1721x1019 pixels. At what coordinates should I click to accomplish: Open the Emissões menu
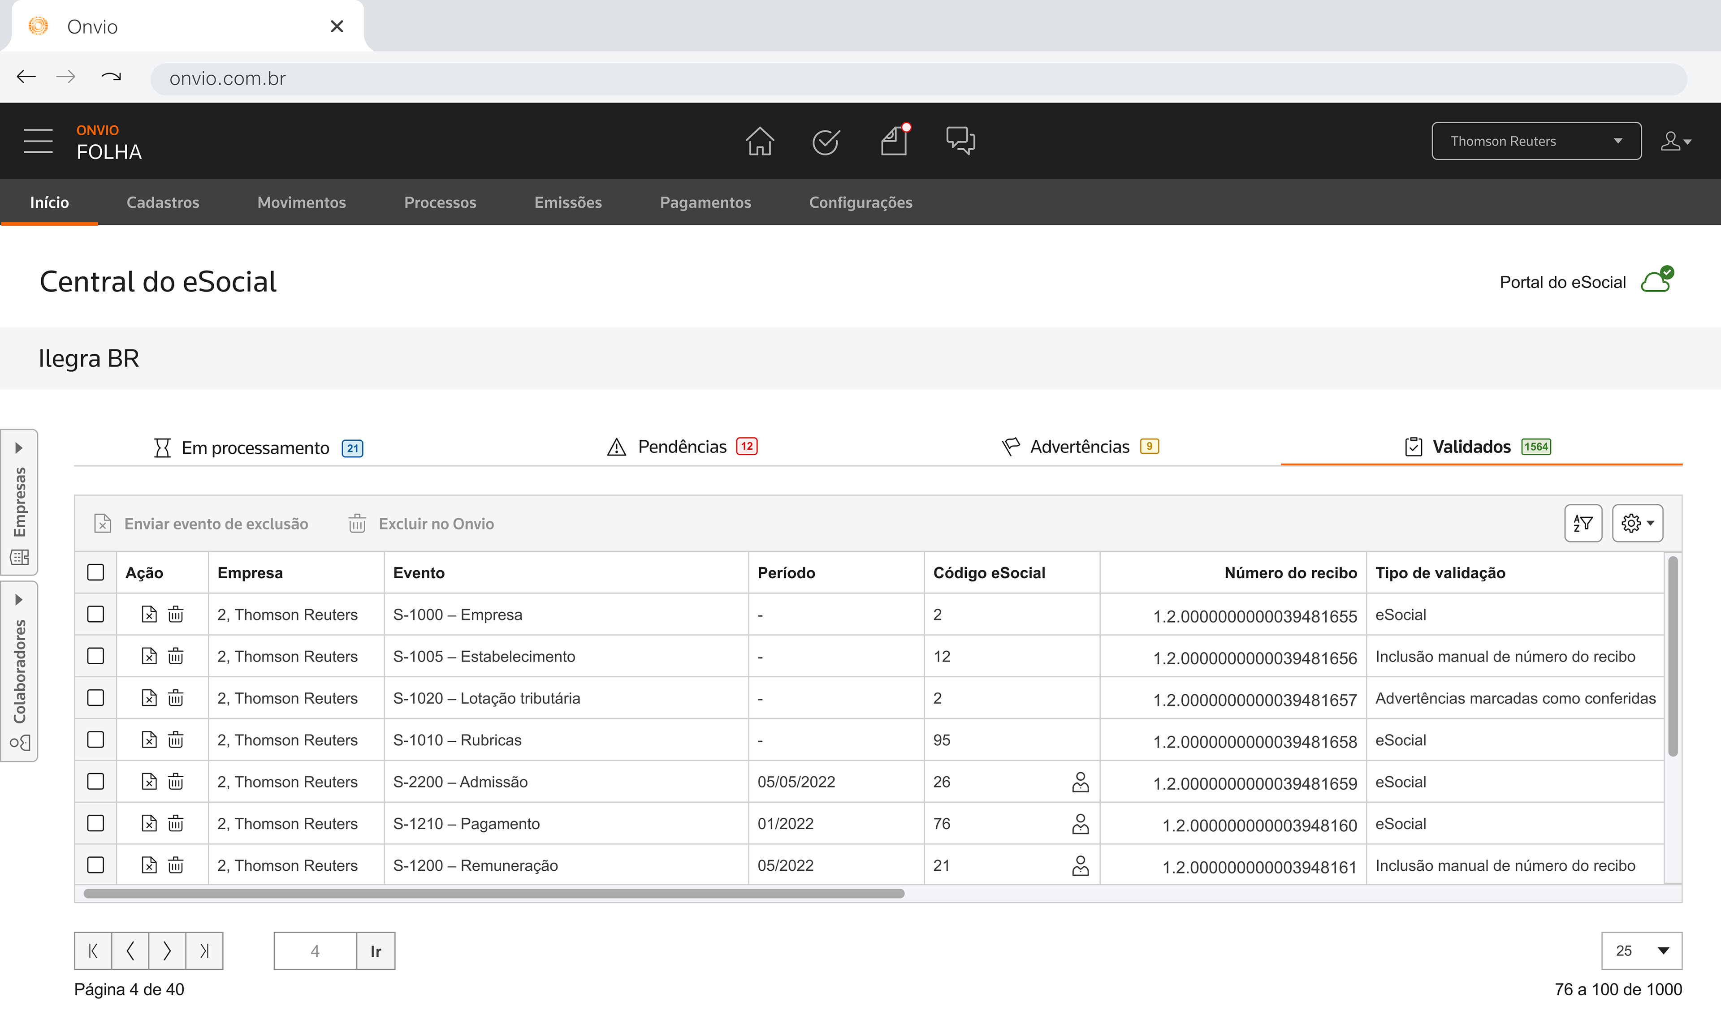(x=567, y=202)
